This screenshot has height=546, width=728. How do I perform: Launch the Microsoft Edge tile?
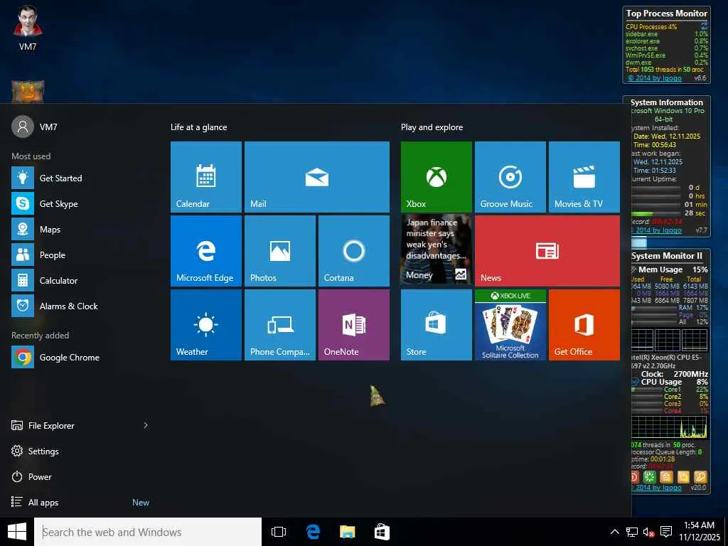(205, 251)
